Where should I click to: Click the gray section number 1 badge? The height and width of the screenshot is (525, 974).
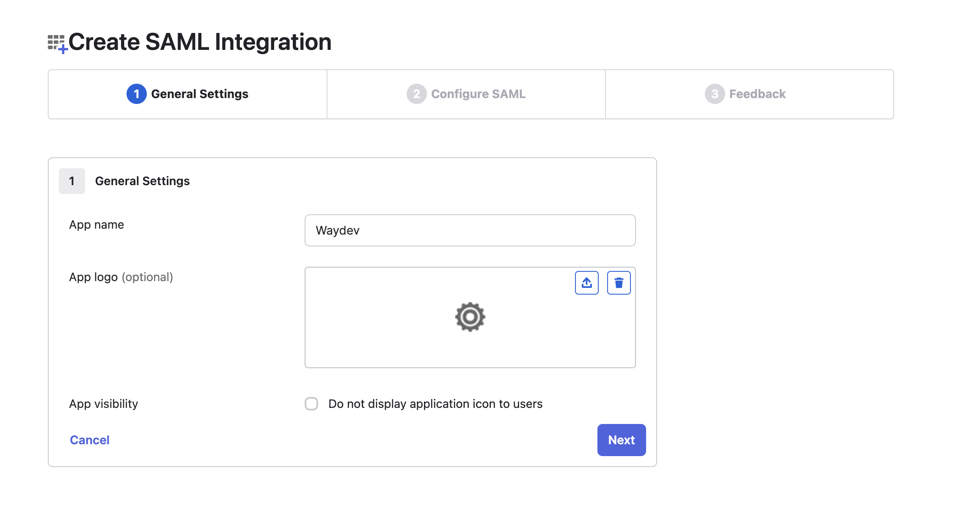72,181
